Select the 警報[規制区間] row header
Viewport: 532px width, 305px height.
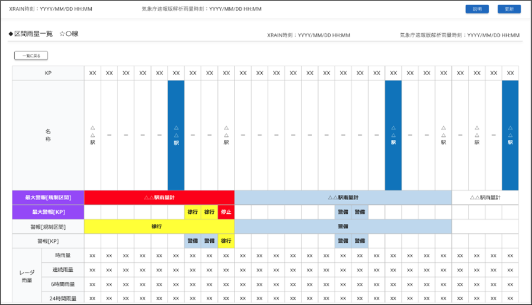coord(48,227)
